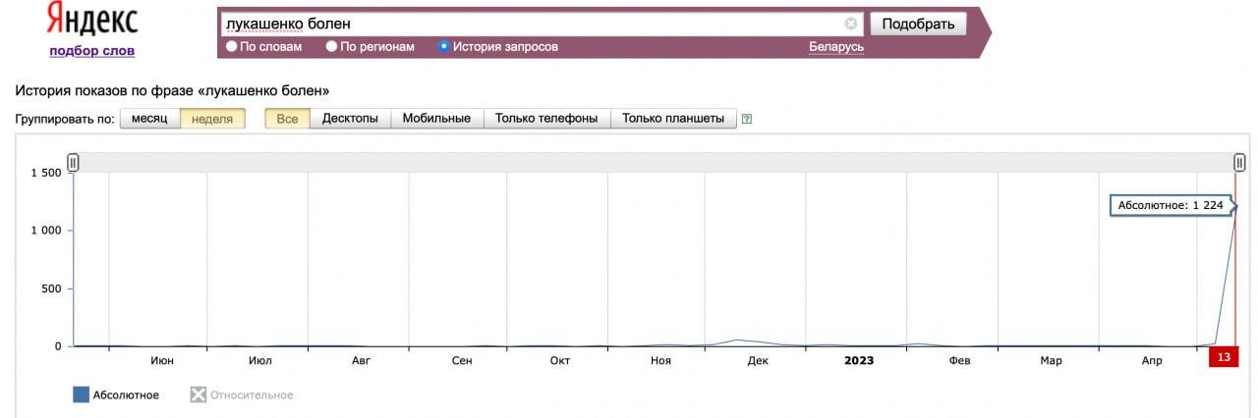The height and width of the screenshot is (418, 1258).
Task: Click the Яндекс logo
Action: (x=93, y=19)
